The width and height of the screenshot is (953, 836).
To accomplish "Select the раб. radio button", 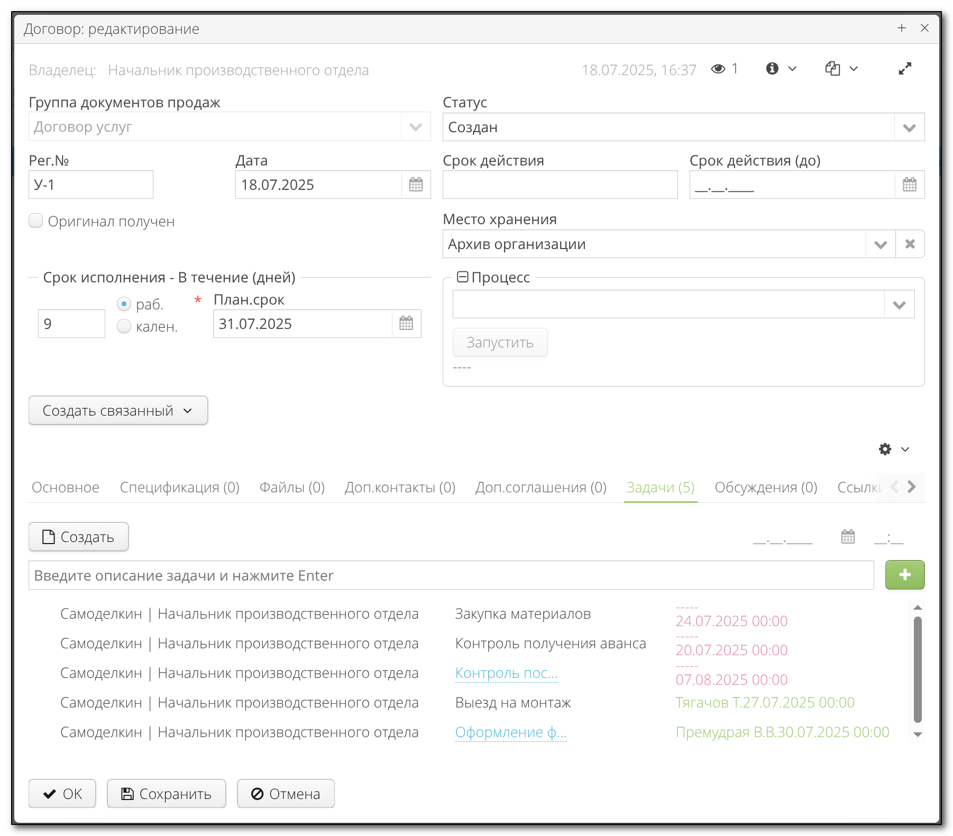I will [123, 304].
